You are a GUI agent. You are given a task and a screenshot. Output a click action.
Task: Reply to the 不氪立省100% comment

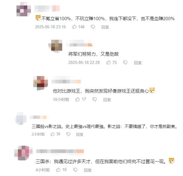point(105,27)
